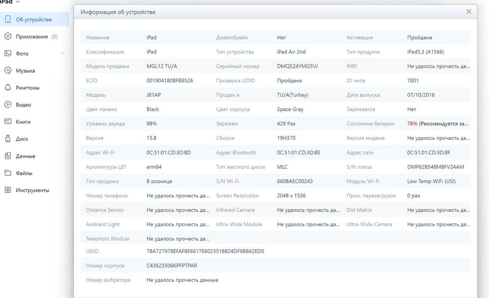Click forced reboots value 0 раз
489x298 pixels.
[x=413, y=195]
